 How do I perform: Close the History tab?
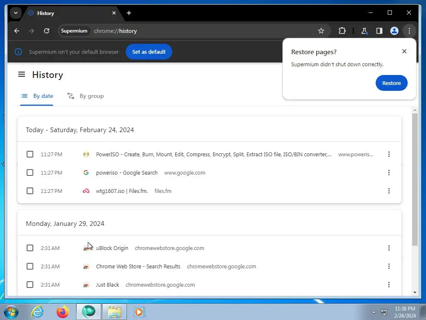114,13
